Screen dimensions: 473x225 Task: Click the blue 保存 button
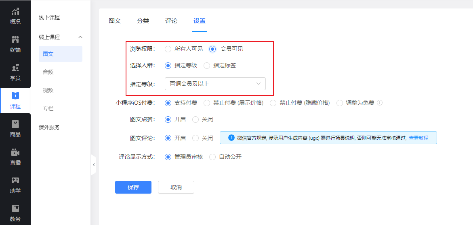pos(133,187)
